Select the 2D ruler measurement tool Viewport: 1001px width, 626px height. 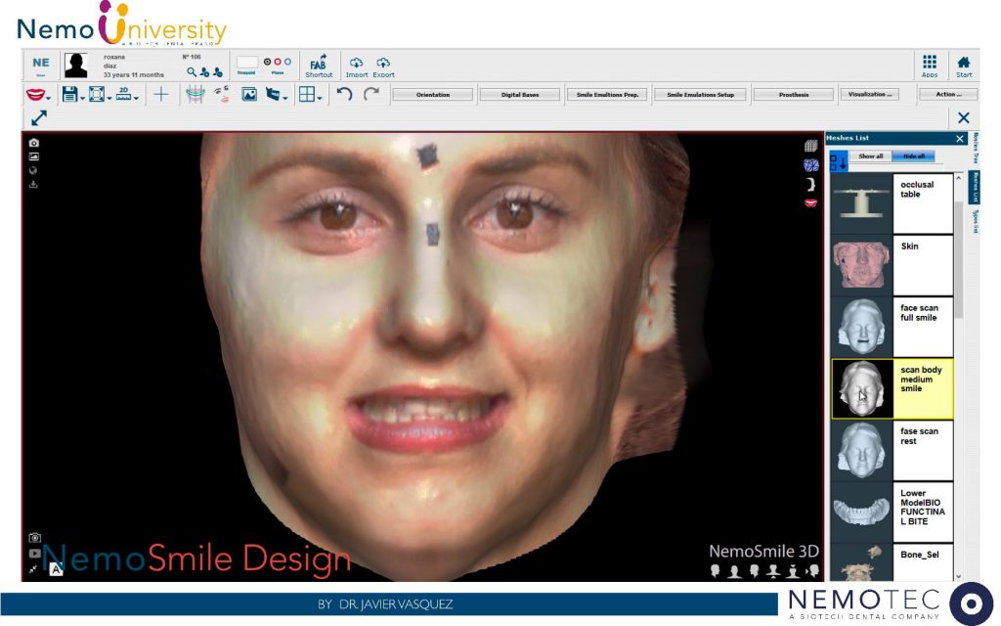(x=124, y=94)
